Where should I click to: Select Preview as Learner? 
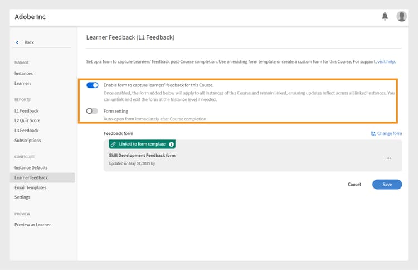(x=32, y=225)
